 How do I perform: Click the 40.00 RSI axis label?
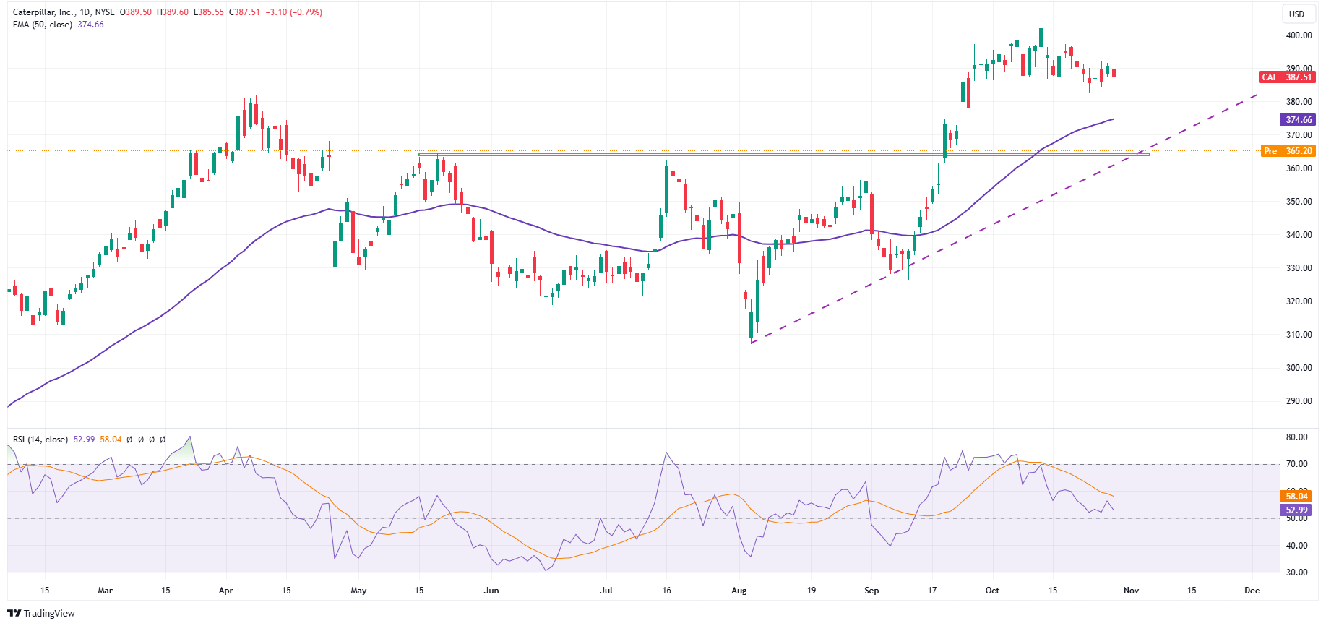[x=1297, y=546]
